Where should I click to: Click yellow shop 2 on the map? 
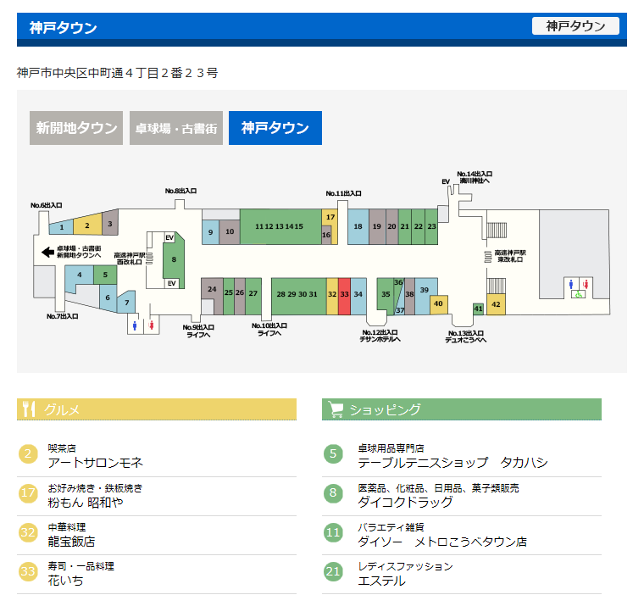tap(87, 225)
